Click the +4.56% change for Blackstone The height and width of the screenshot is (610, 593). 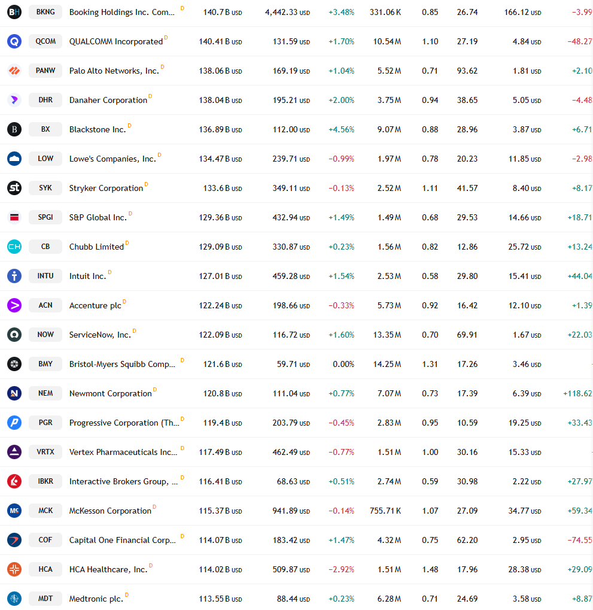point(342,129)
